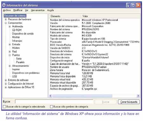Image resolution: width=143 pixels, height=121 pixels.
Task: Open the Herramientas menu
Action: 38,10
